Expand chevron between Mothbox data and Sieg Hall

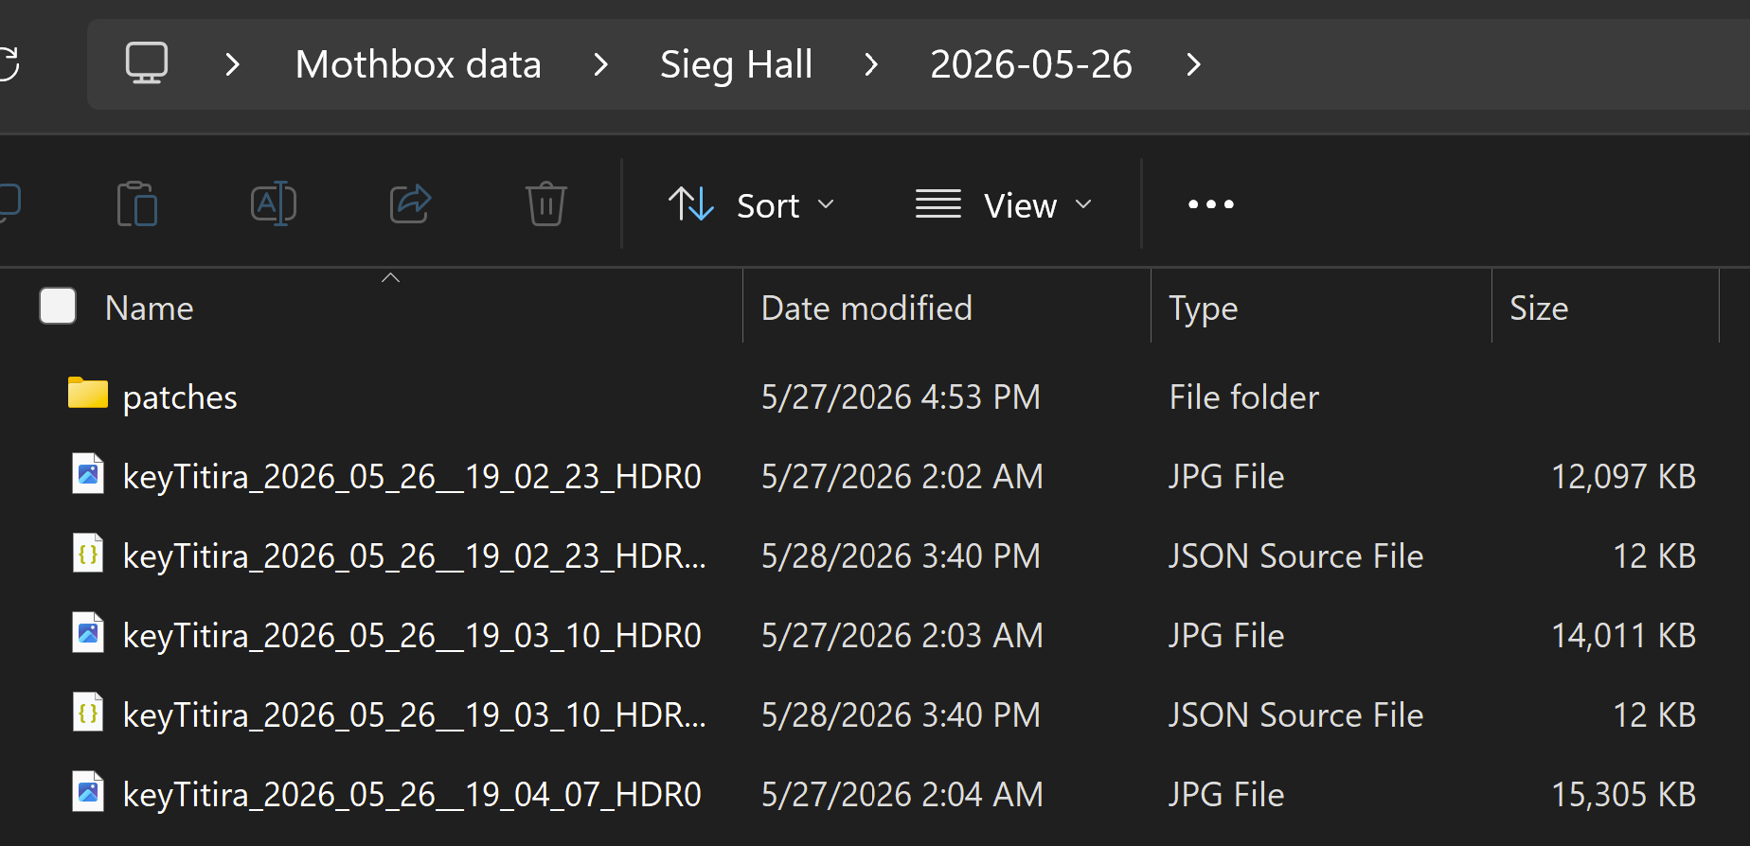tap(600, 64)
